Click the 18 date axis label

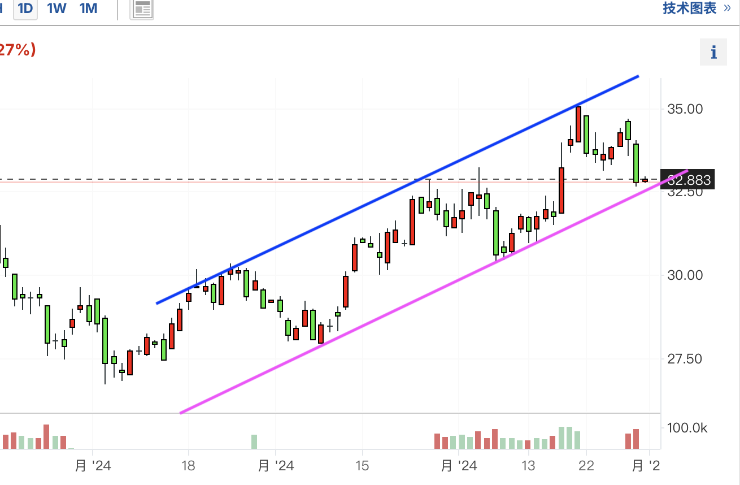[x=188, y=466]
